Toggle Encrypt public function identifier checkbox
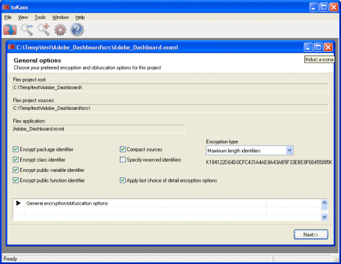This screenshot has height=264, width=341. pyautogui.click(x=15, y=180)
